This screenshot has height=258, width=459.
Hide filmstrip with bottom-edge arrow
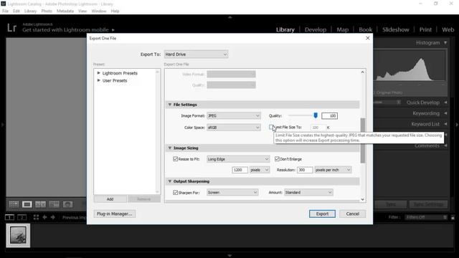pos(229,256)
